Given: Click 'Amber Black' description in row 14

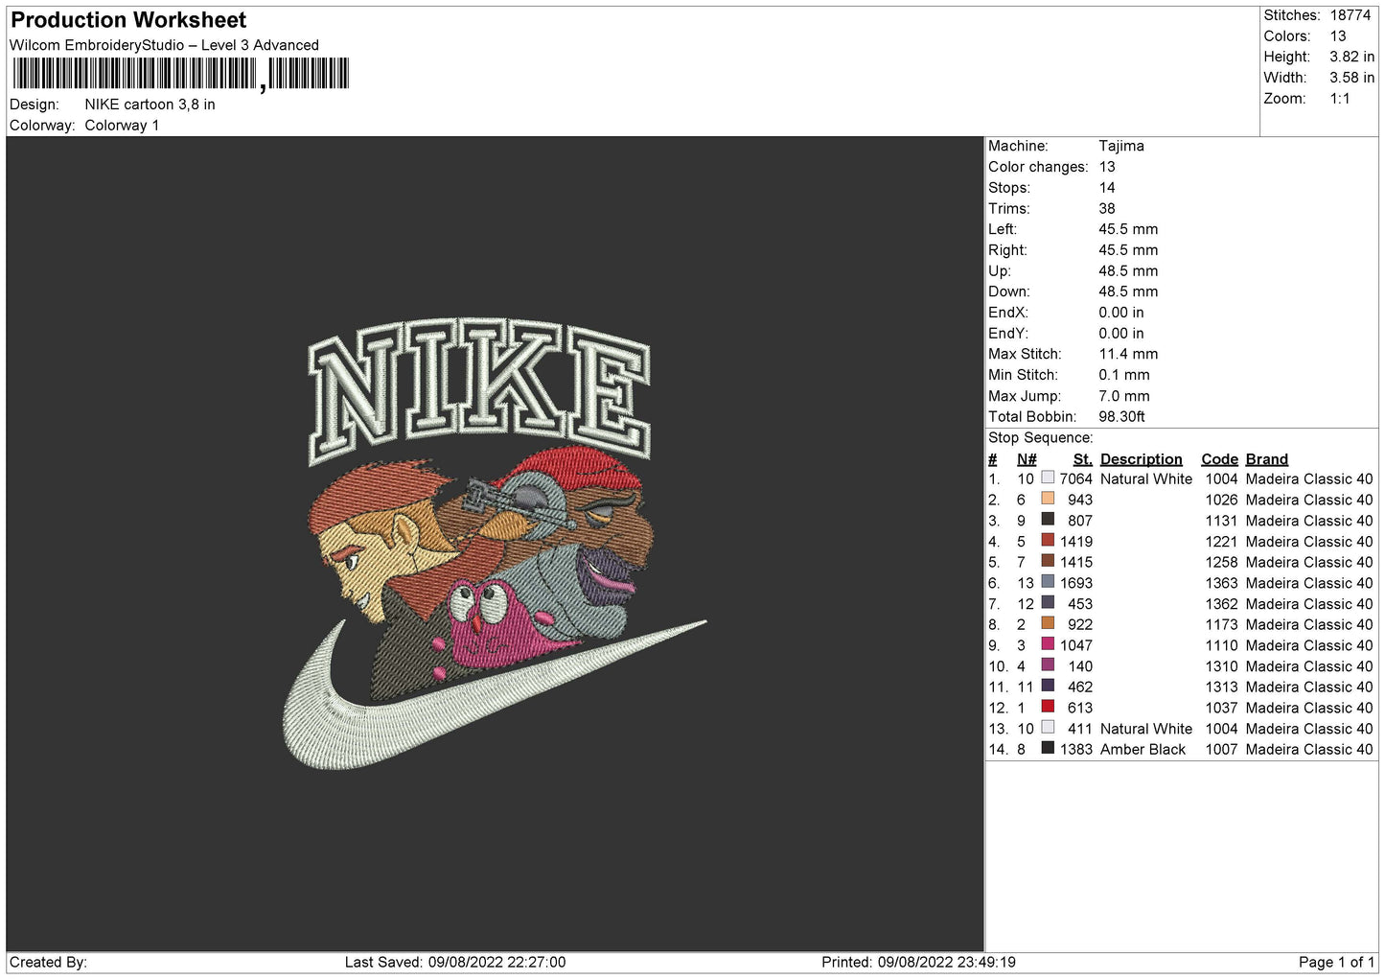Looking at the screenshot, I should (1143, 749).
